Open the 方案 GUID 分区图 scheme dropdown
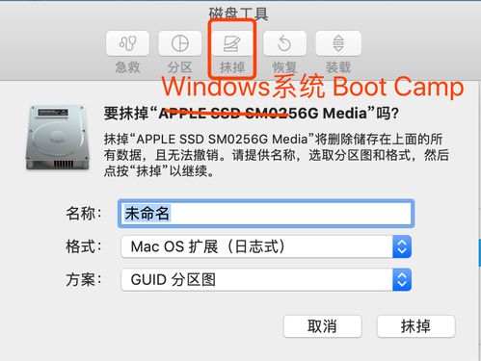The width and height of the screenshot is (481, 361). (266, 279)
